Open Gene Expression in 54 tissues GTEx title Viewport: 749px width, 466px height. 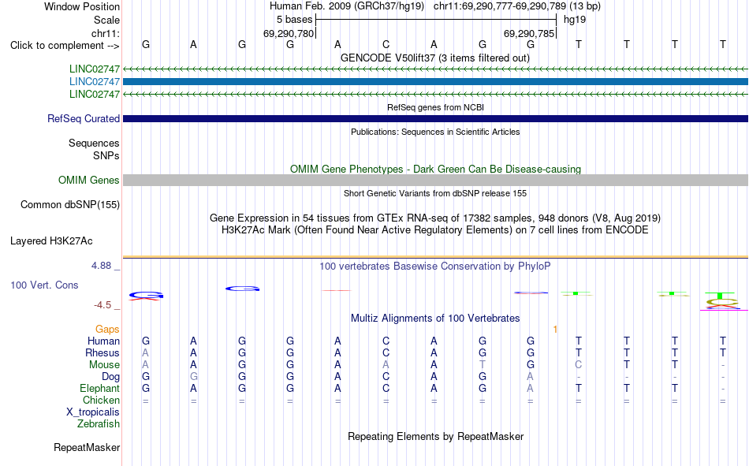point(434,218)
